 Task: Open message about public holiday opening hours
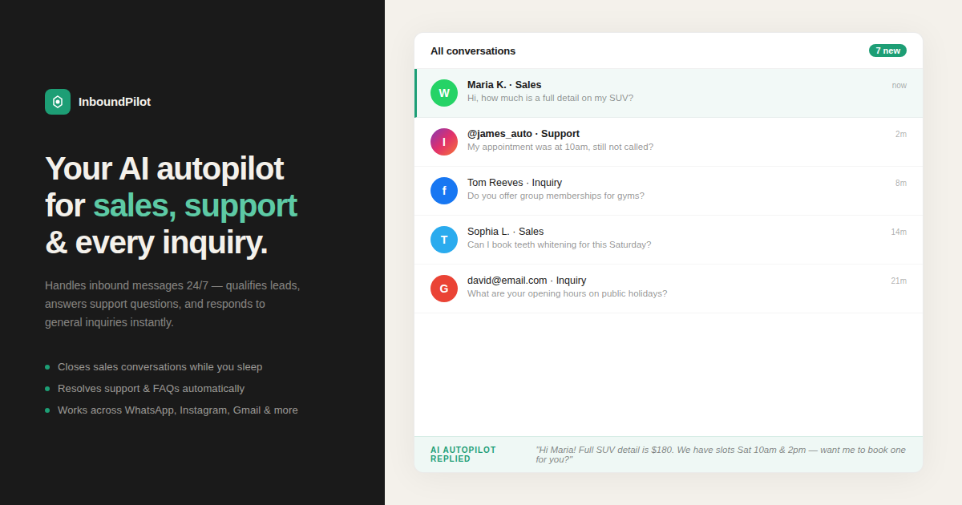[x=567, y=293]
